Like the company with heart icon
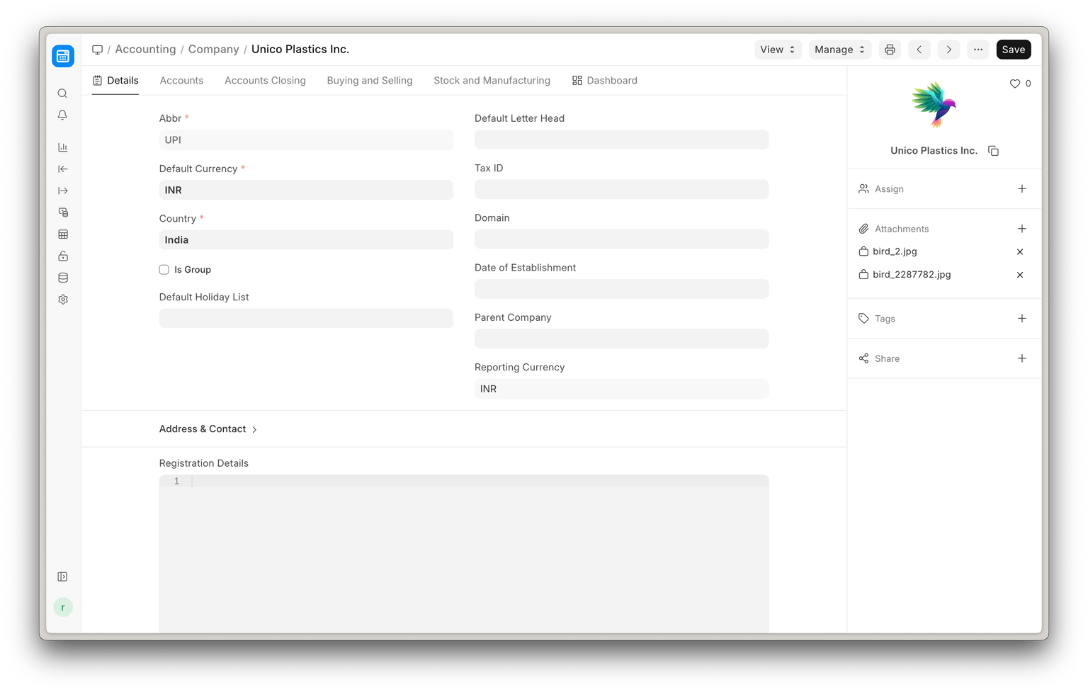Viewport: 1088px width, 692px height. coord(1014,84)
